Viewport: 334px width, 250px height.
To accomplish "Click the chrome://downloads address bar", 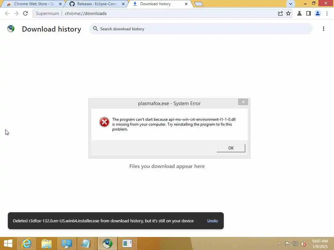I will 162,13.
